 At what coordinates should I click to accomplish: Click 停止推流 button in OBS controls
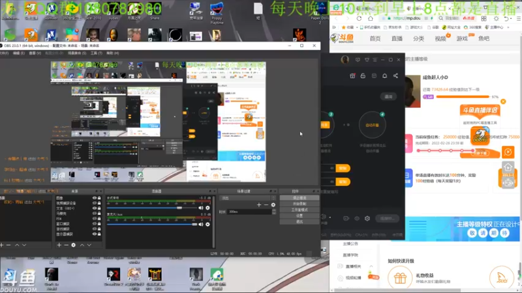pos(299,198)
